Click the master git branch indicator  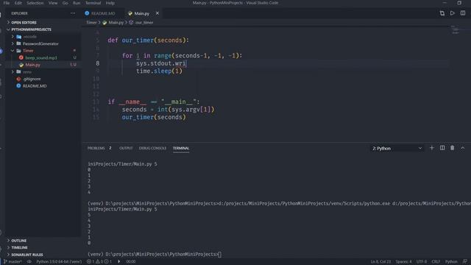click(13, 262)
